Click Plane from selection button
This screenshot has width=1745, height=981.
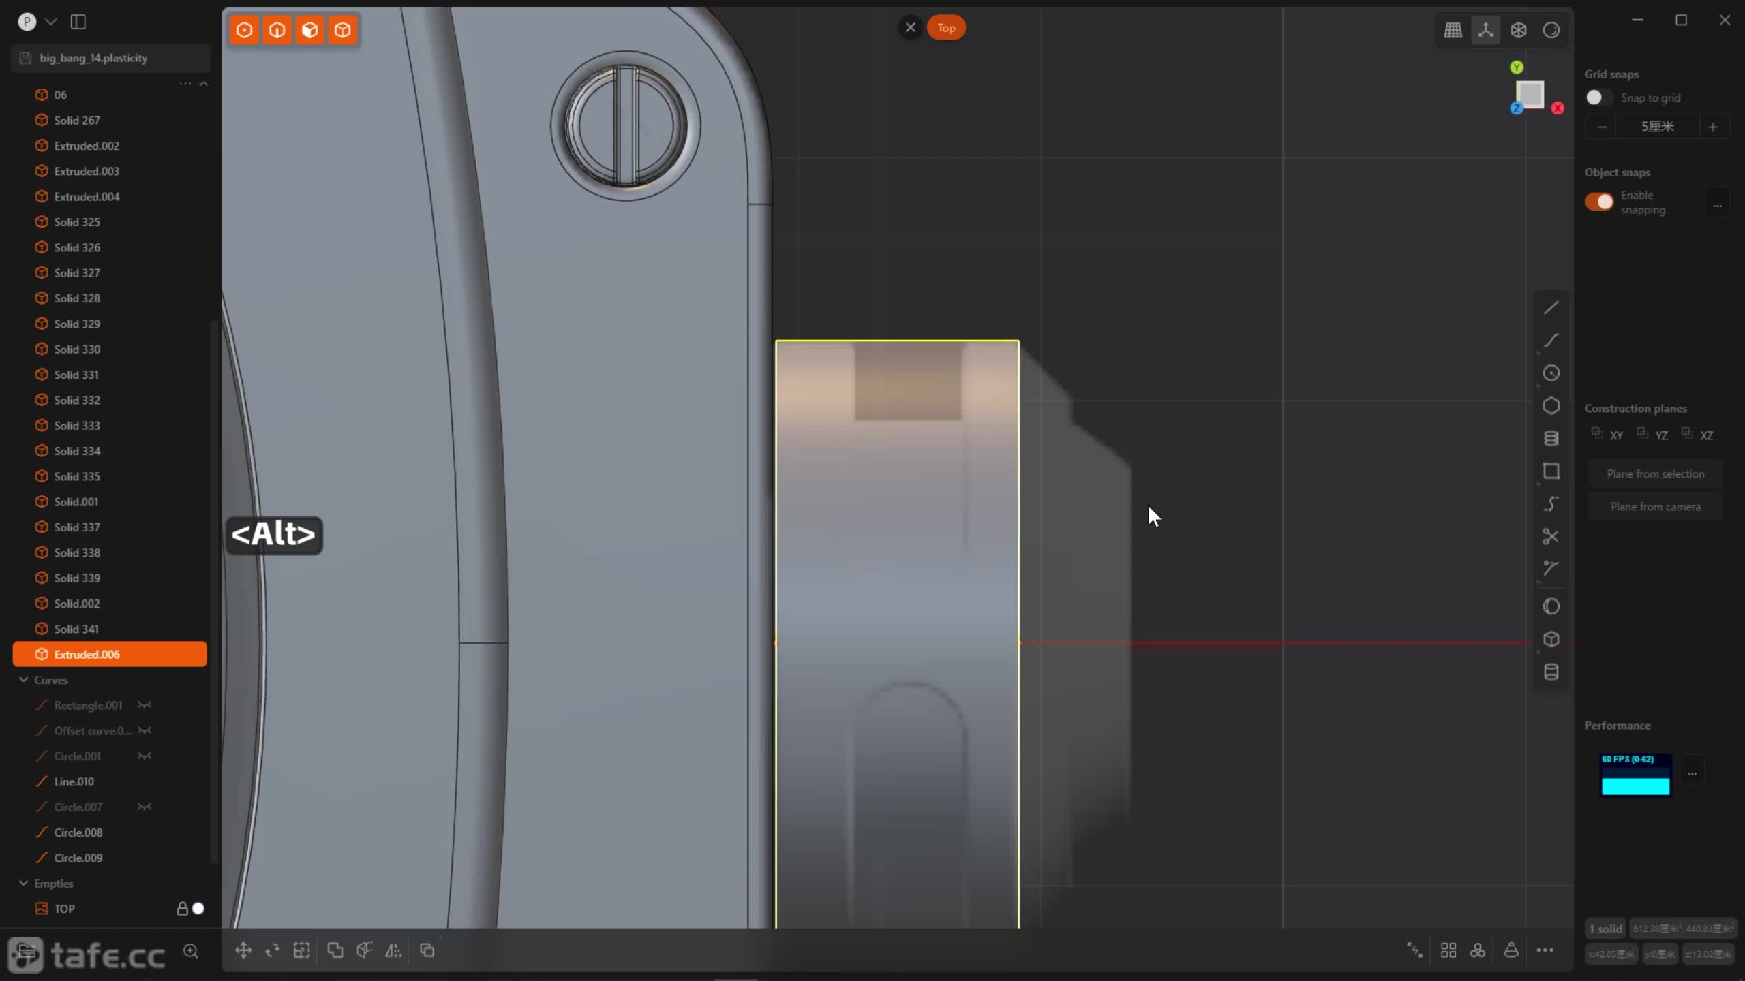tap(1655, 474)
